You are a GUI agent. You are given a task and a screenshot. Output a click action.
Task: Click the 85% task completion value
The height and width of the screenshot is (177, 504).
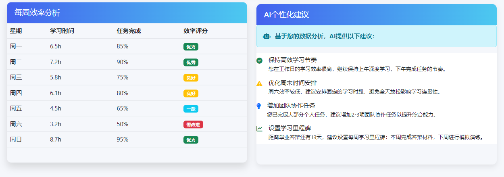pos(123,47)
